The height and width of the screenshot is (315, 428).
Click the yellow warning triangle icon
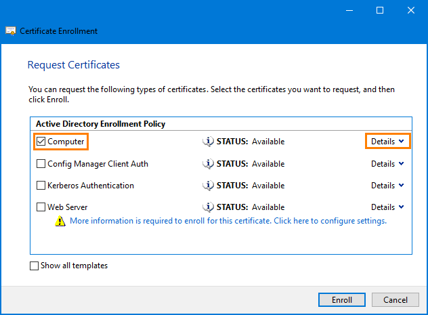click(60, 221)
